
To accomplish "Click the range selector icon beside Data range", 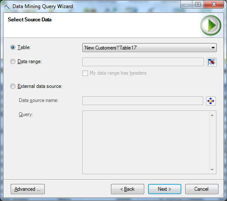I will coord(212,62).
